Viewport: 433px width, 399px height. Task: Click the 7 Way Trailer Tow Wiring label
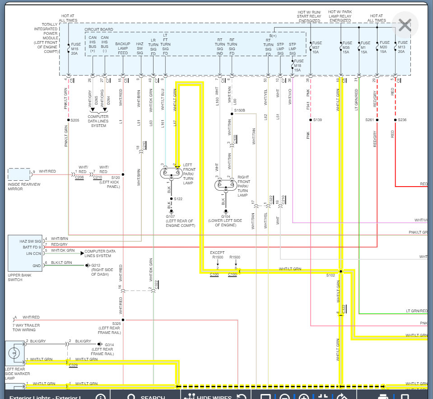[x=26, y=328]
